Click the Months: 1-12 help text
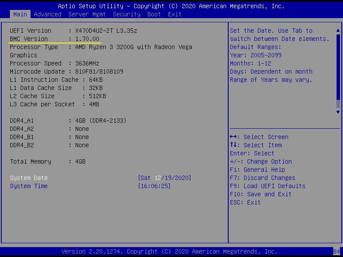 coord(251,63)
